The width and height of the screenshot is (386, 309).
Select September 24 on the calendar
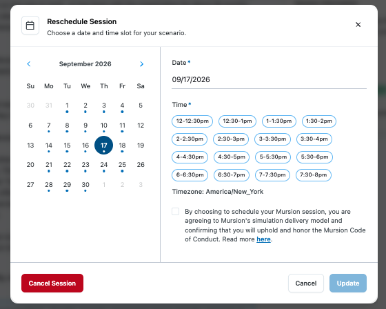click(x=104, y=165)
